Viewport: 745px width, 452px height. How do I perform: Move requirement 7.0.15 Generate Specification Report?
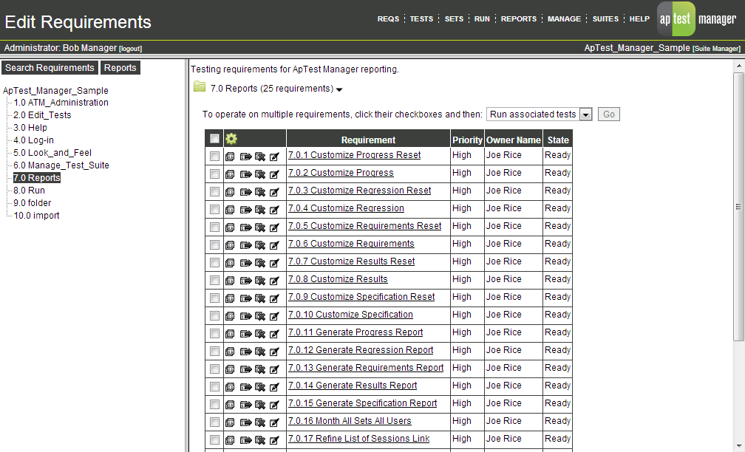[x=245, y=405]
